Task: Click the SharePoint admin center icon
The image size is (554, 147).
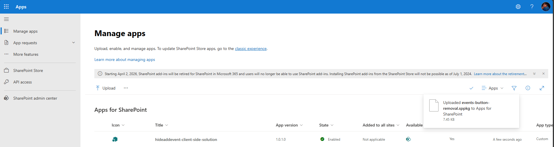Action: (x=6, y=98)
